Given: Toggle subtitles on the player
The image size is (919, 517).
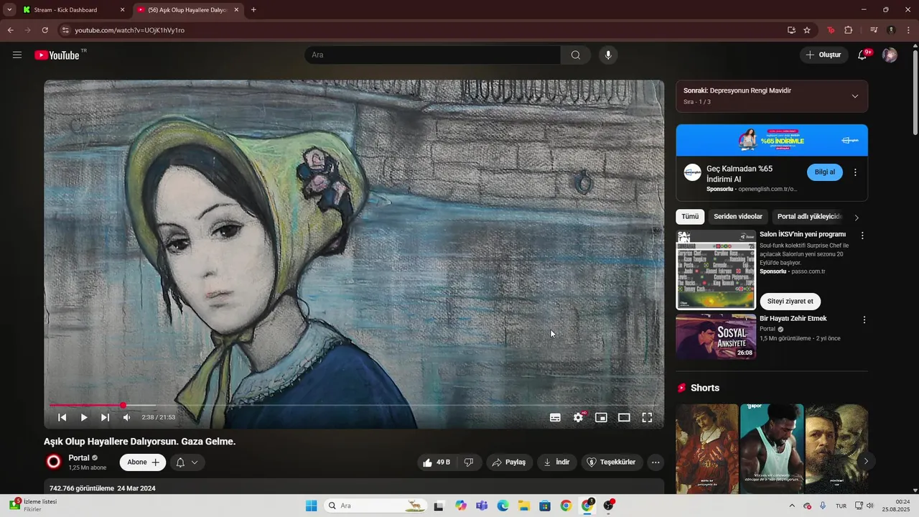Looking at the screenshot, I should [555, 417].
